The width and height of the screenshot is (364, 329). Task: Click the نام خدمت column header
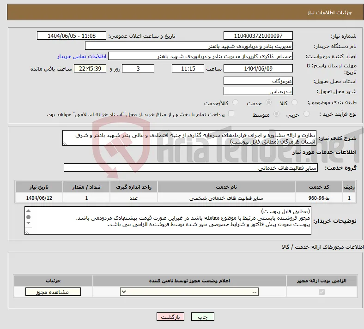click(x=226, y=187)
